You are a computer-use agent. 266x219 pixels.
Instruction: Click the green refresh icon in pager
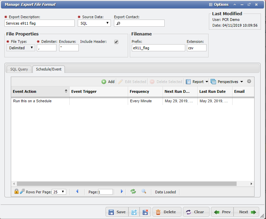click(133, 191)
